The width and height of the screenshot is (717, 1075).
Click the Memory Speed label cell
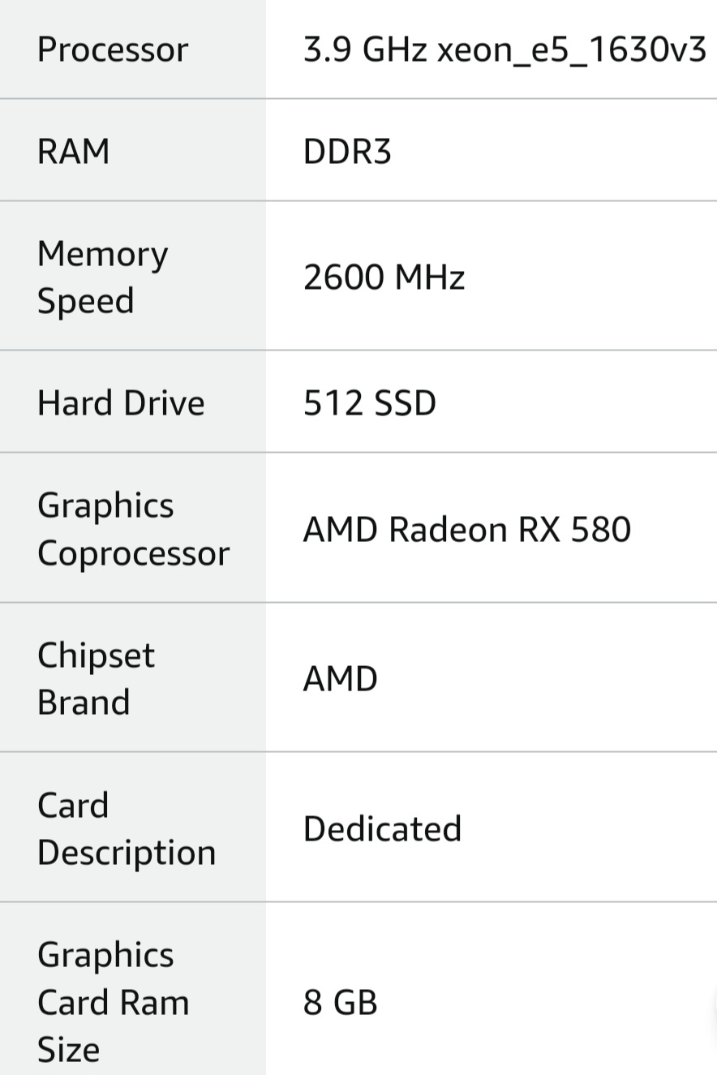click(102, 277)
